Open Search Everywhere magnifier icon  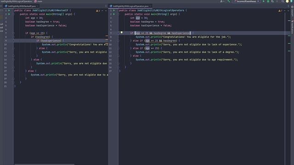pyautogui.click(x=283, y=1)
